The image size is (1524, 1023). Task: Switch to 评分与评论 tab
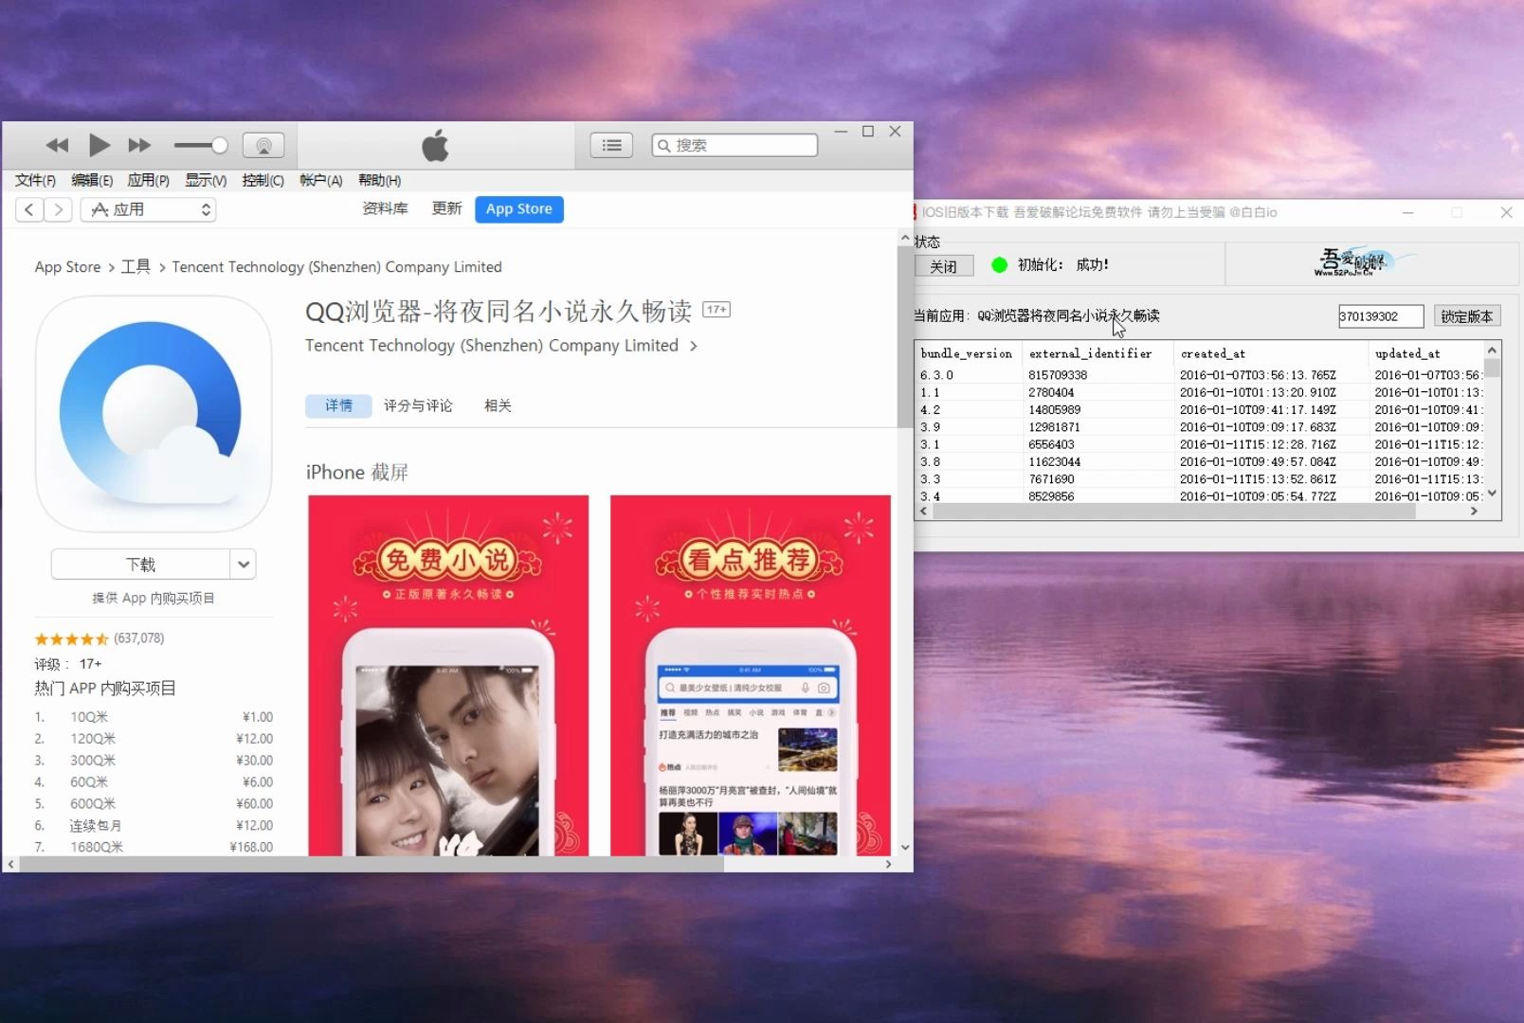pyautogui.click(x=418, y=405)
